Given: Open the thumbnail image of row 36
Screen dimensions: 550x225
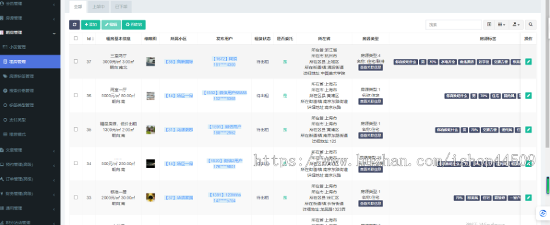Looking at the screenshot, I should (x=150, y=95).
